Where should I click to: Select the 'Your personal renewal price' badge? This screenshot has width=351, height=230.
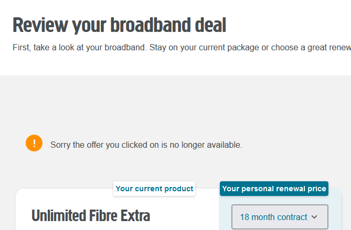pos(274,189)
